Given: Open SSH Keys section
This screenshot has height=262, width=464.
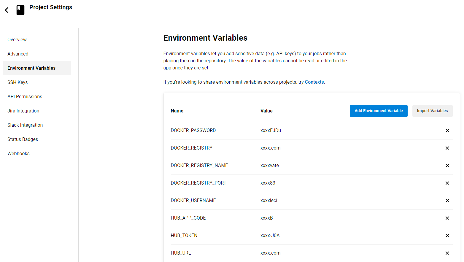Looking at the screenshot, I should click(x=18, y=82).
